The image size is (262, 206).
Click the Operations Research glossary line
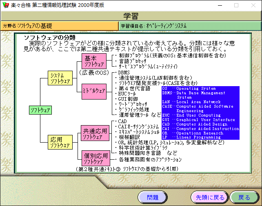193,133
